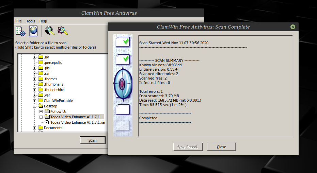Close the Scan Complete dialog via title bar button
Viewport: 317px width, 173px height.
click(x=292, y=27)
